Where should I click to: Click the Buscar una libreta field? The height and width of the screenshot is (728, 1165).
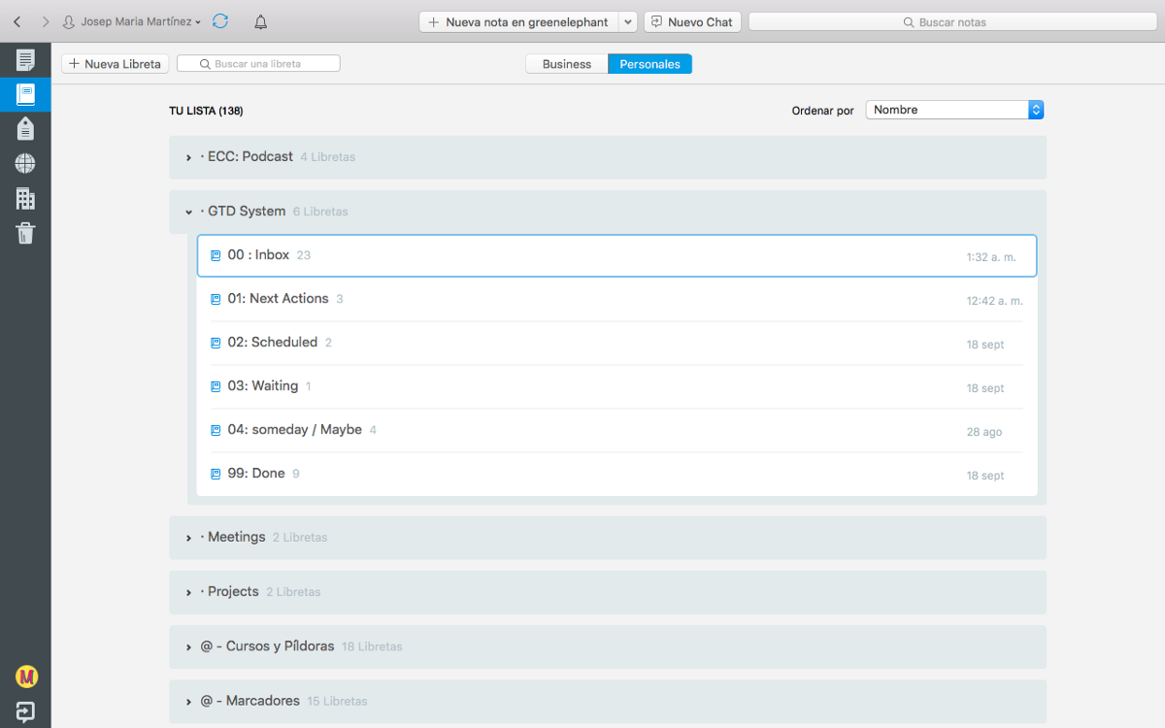pos(258,64)
